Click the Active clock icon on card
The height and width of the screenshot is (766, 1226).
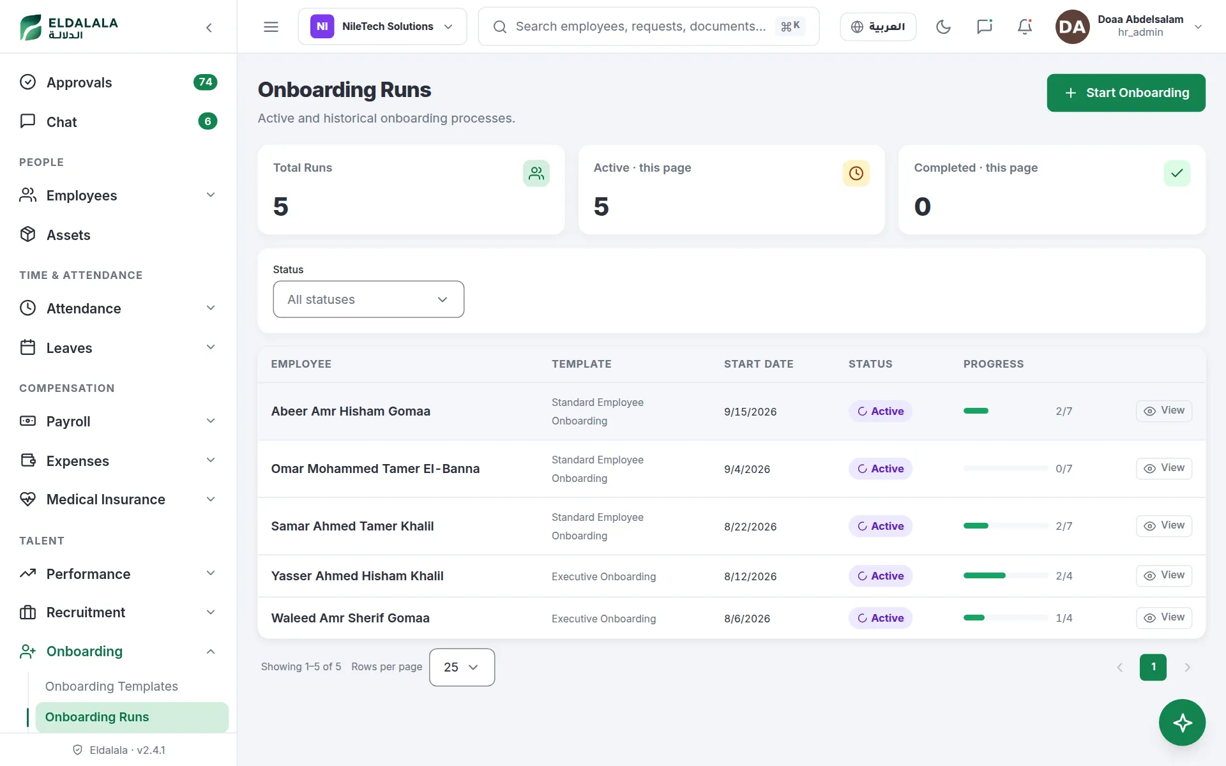pyautogui.click(x=856, y=173)
